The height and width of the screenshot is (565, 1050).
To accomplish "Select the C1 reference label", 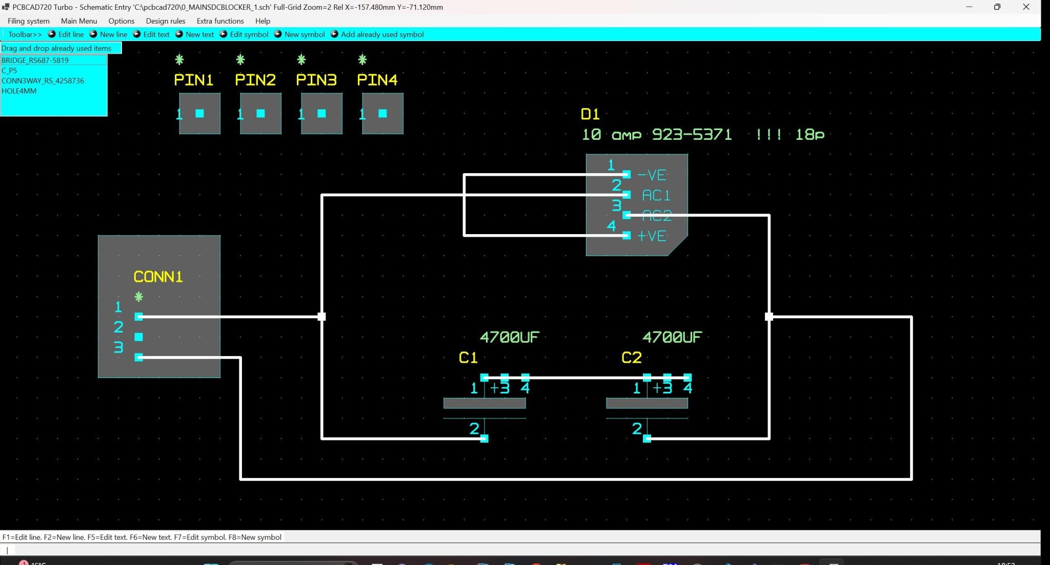I will pos(468,358).
